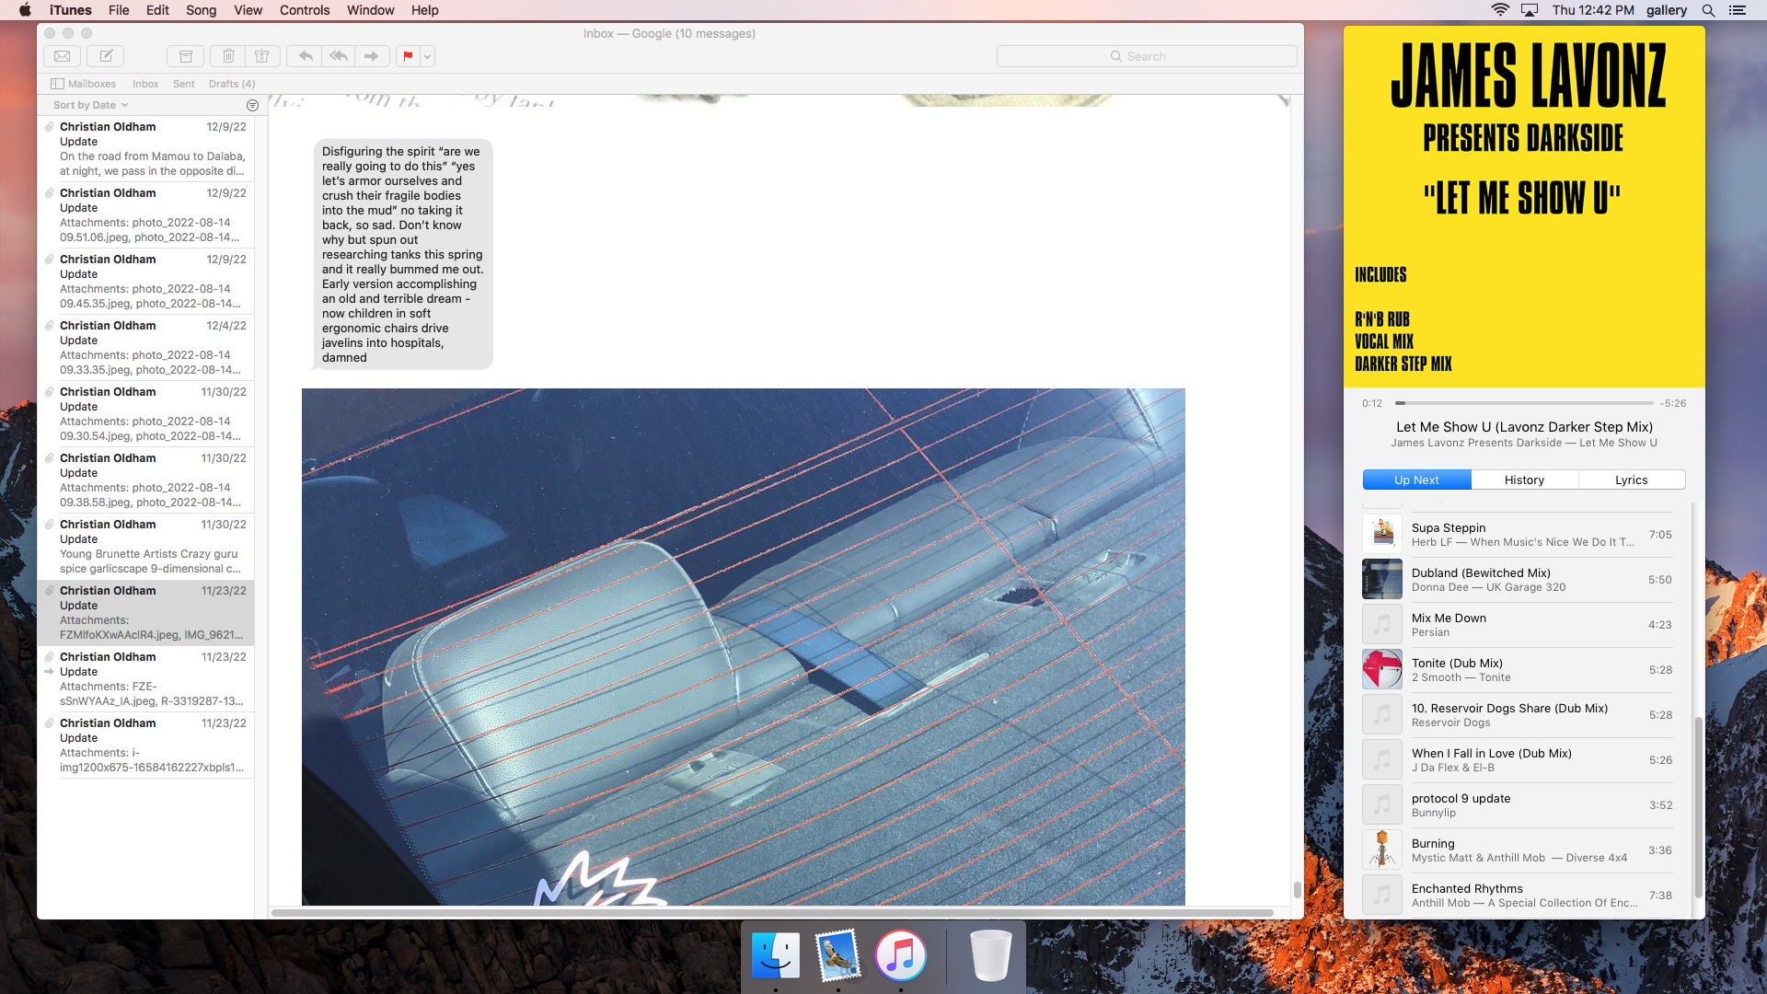1767x994 pixels.
Task: Open Finder from the Dock
Action: (776, 955)
